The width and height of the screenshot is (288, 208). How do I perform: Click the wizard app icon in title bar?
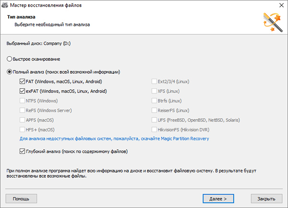tap(5, 5)
